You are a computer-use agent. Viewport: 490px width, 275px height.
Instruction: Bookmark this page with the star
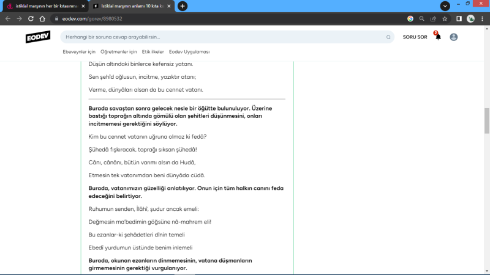(445, 19)
